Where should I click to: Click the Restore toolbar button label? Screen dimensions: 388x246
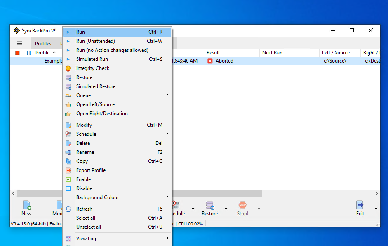tap(210, 214)
